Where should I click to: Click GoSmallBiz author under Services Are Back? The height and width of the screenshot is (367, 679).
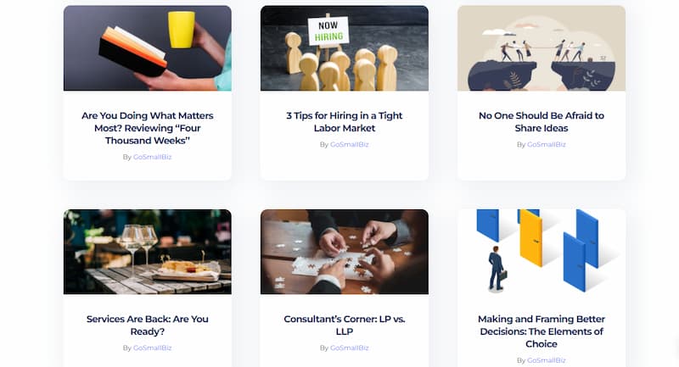pyautogui.click(x=153, y=348)
